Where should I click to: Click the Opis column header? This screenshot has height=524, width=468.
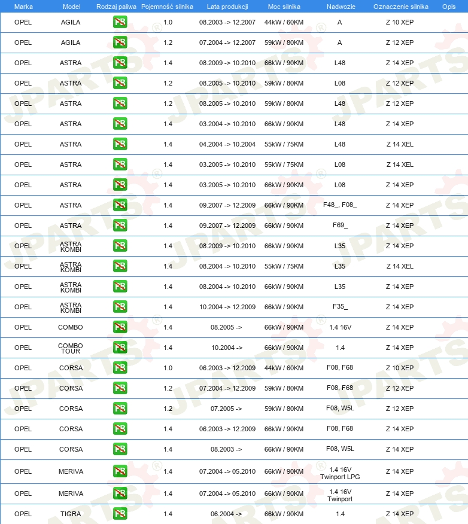pyautogui.click(x=449, y=7)
